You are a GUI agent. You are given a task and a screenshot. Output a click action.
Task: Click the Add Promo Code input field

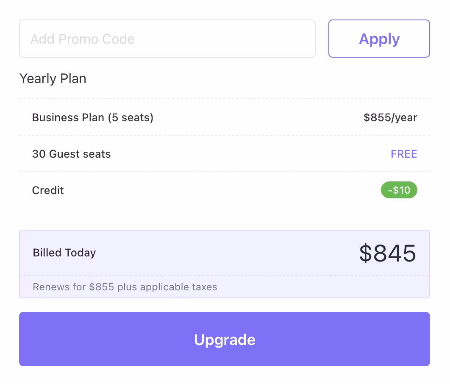[x=167, y=39]
